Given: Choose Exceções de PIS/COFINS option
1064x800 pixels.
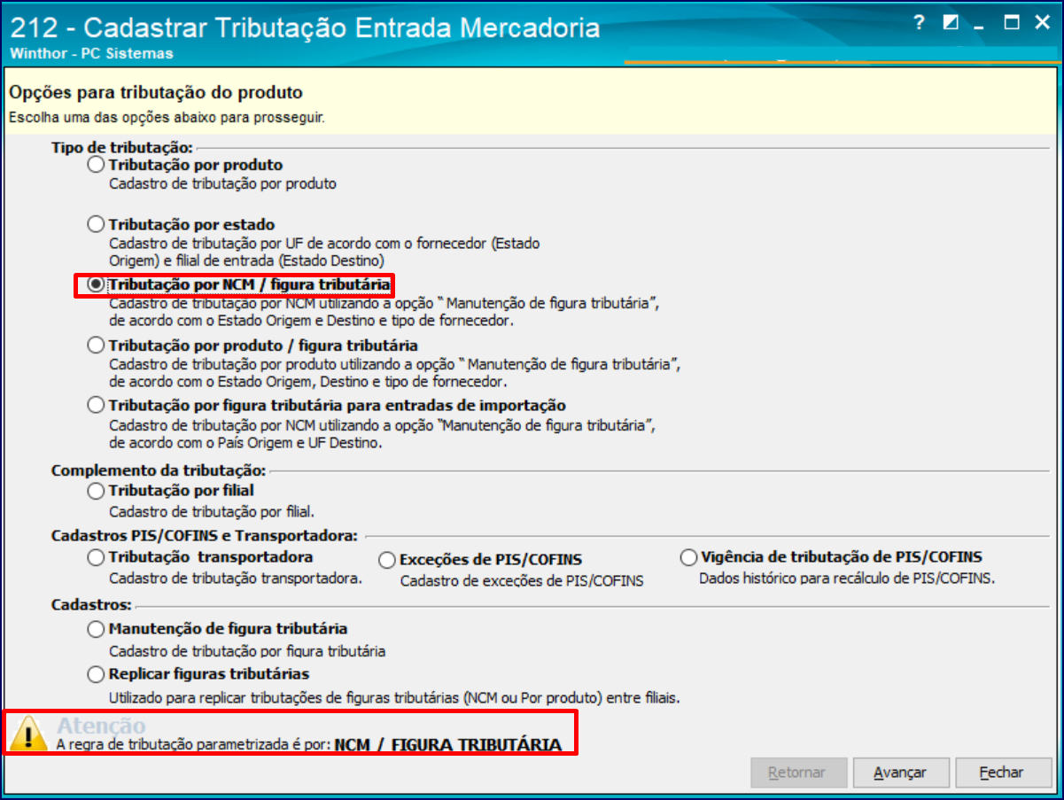Looking at the screenshot, I should [387, 560].
